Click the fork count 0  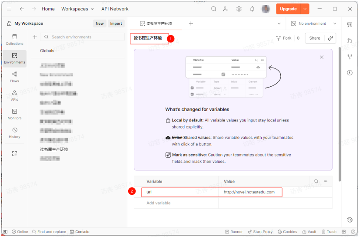pos(298,38)
